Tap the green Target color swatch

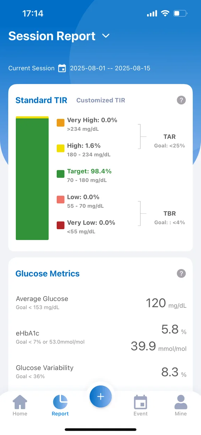point(61,174)
